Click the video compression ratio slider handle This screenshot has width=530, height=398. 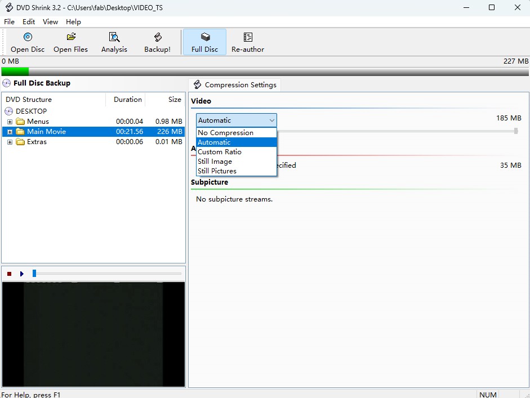coord(516,131)
